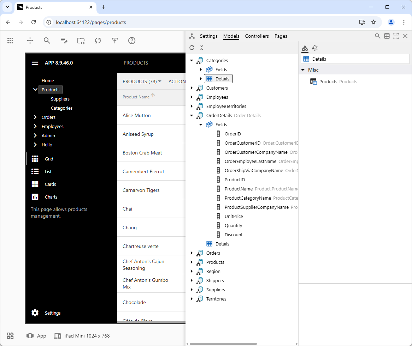This screenshot has height=346, width=412.
Task: Click the apps grid icon in toolbar
Action: [10, 41]
